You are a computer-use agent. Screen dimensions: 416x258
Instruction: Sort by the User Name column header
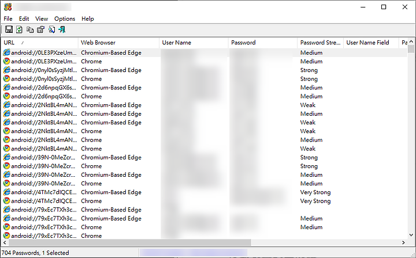point(194,43)
